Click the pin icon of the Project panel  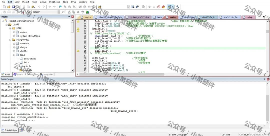click(x=69, y=17)
